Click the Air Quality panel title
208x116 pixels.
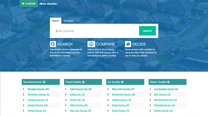coord(114,82)
